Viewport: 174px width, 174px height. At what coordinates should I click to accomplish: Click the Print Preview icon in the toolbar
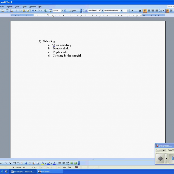point(2,11)
